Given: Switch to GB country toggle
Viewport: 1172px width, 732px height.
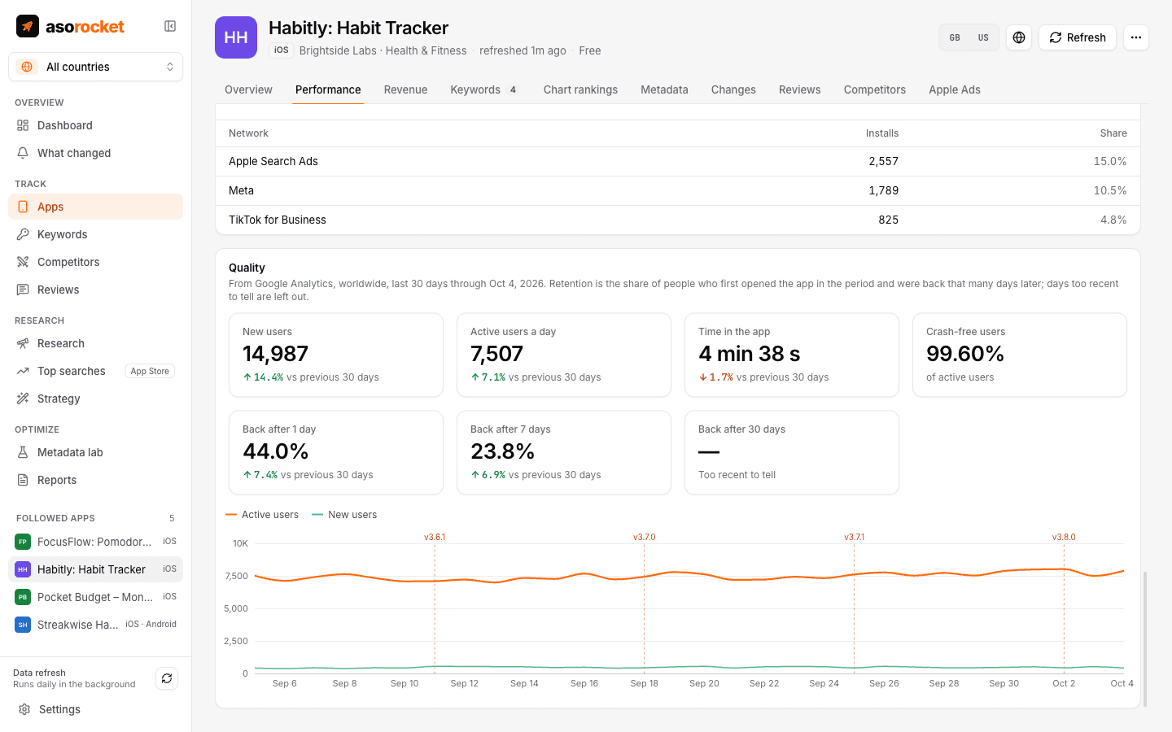Looking at the screenshot, I should [x=955, y=37].
